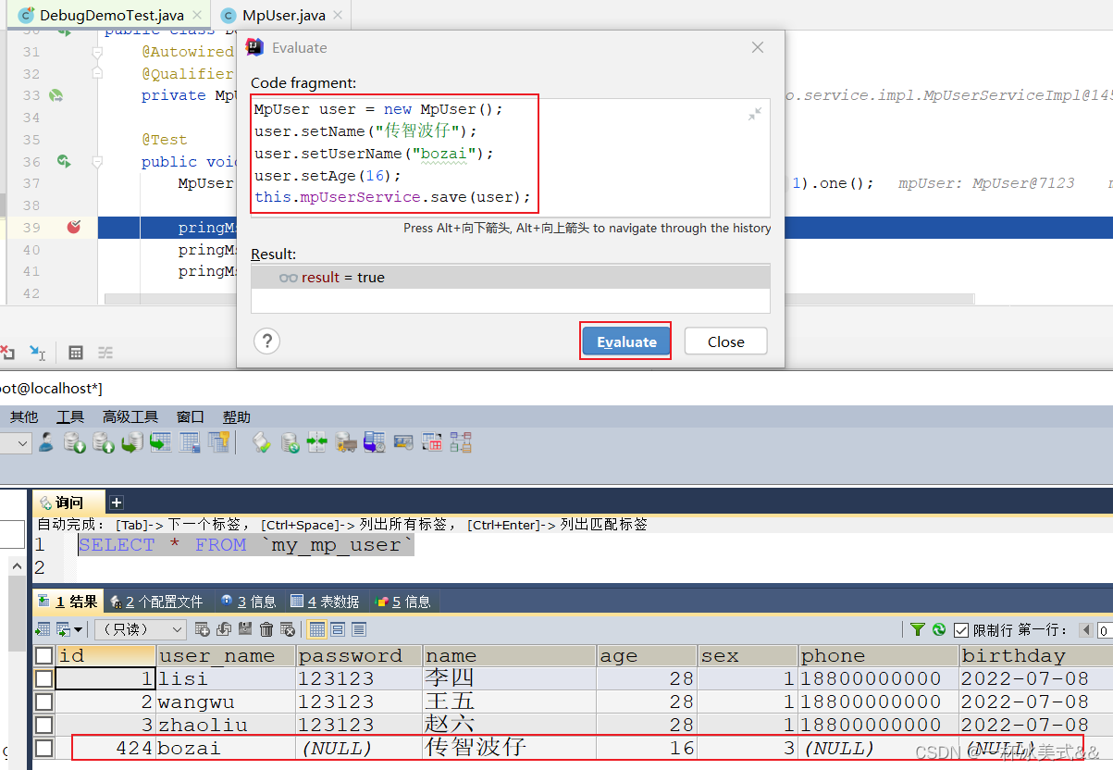Toggle the 限制行 limit rows checkbox
This screenshot has width=1113, height=770.
point(961,629)
